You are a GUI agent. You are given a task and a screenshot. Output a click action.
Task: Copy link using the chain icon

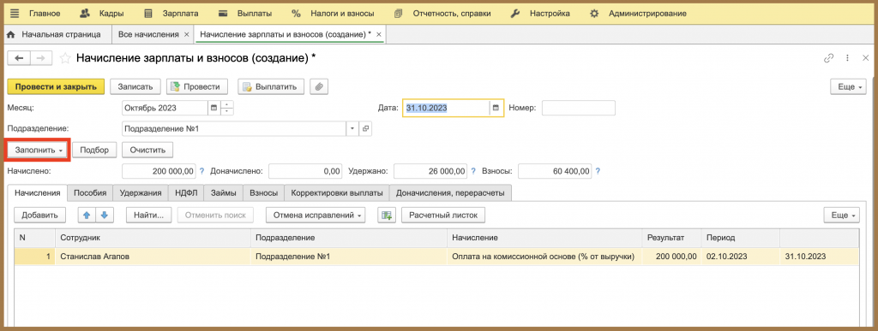tap(828, 58)
